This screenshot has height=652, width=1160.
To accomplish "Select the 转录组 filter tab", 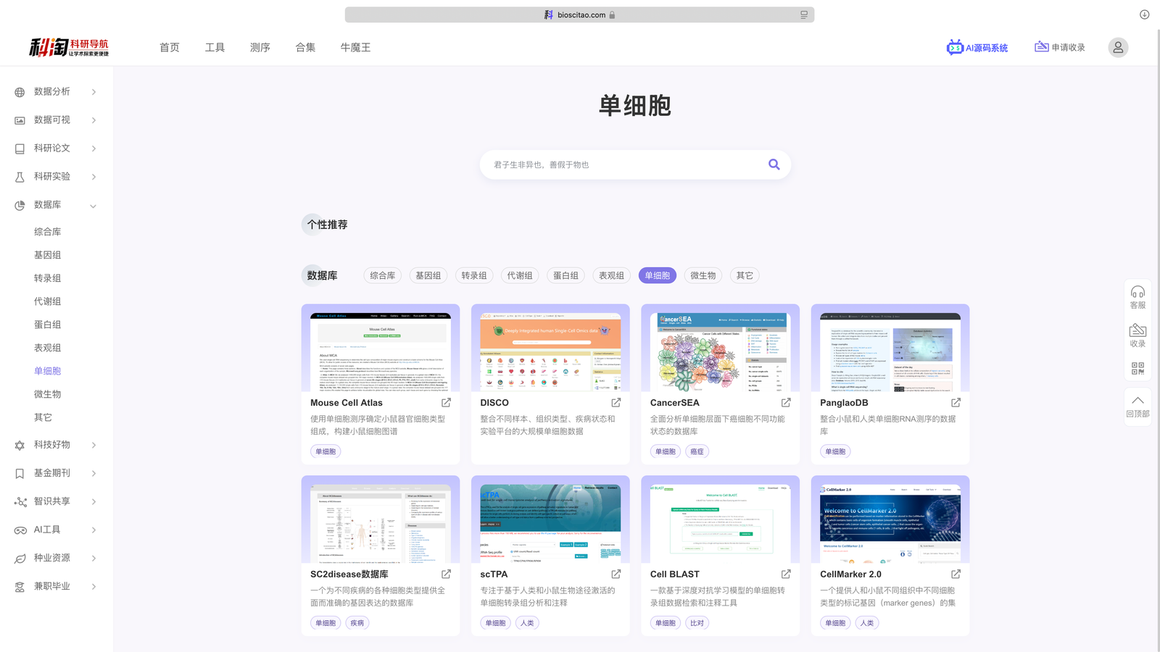I will pos(474,275).
